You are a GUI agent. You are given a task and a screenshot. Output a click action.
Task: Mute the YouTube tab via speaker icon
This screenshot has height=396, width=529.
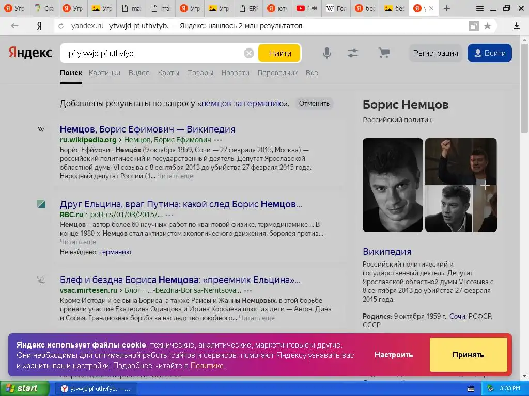coord(314,8)
